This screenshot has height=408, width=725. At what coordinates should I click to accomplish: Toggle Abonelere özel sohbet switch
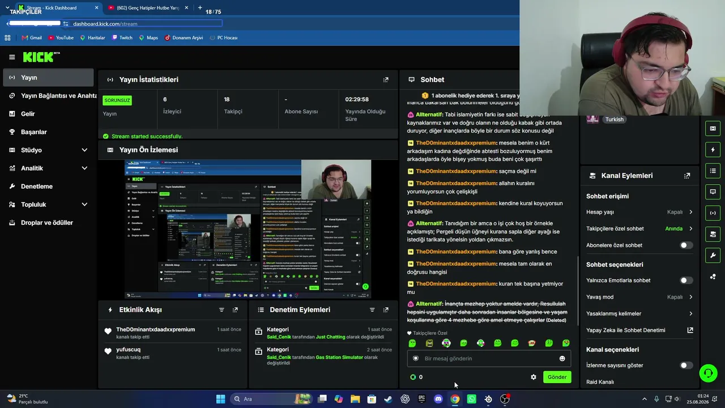coord(686,245)
